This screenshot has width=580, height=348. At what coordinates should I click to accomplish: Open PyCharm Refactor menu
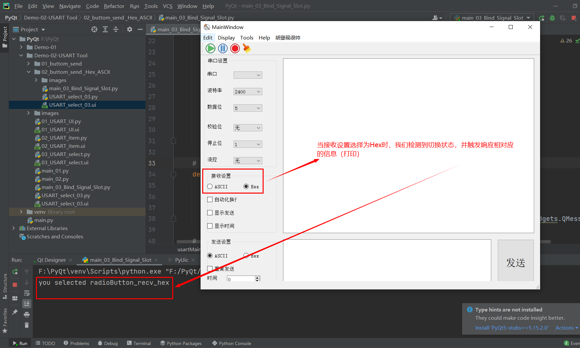pos(114,6)
